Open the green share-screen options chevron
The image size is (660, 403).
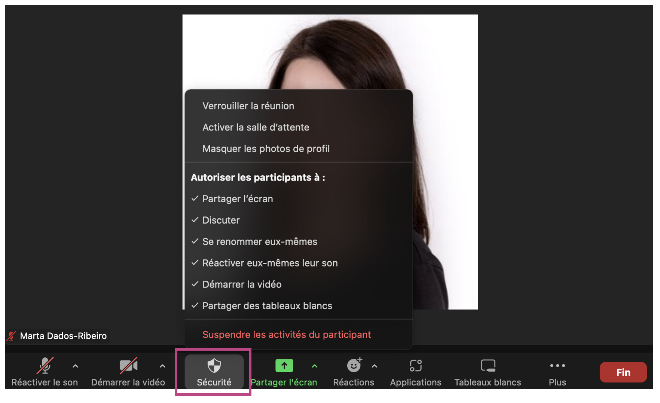[315, 366]
